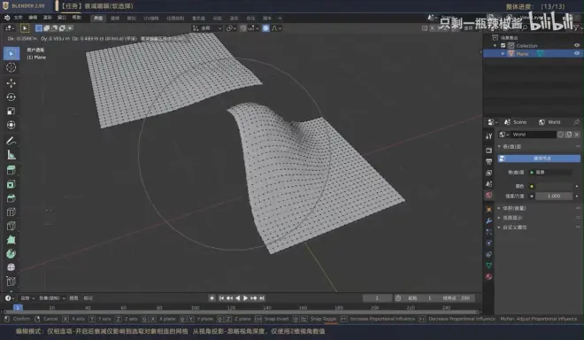The height and width of the screenshot is (340, 584).
Task: Open the timeline 回放 playback dropdown
Action: pyautogui.click(x=27, y=297)
